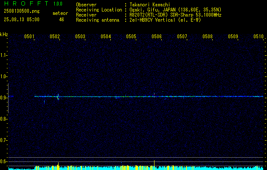Screen dimensions: 267x170
Task: Select observer name Takanori Kawachi
Action: pyautogui.click(x=150, y=5)
